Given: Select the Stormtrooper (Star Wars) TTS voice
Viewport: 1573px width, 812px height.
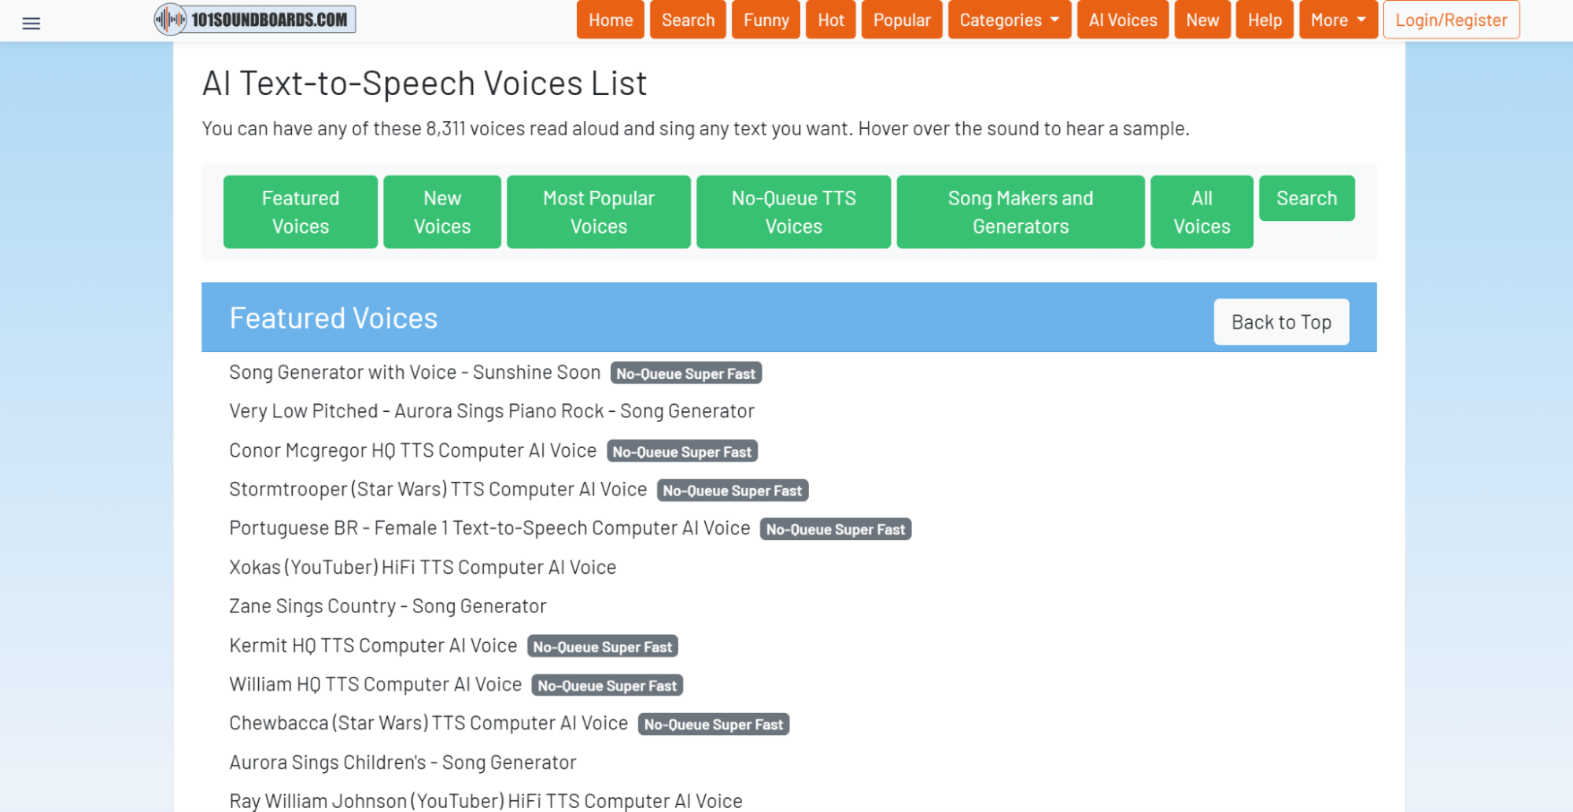Looking at the screenshot, I should 438,490.
